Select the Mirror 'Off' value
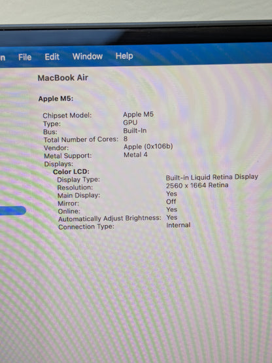 point(171,201)
